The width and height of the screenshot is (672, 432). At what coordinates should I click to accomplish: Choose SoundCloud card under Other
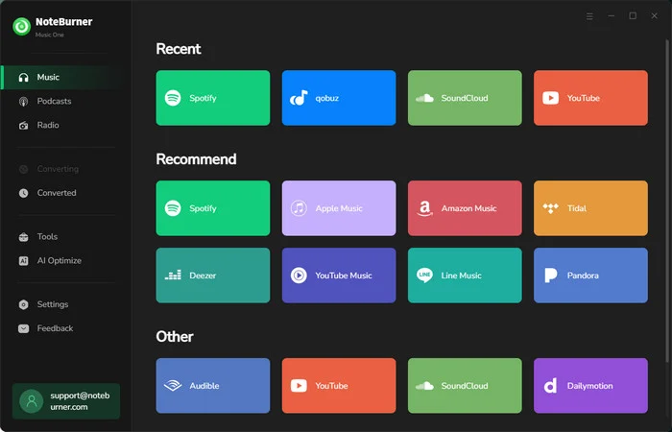pyautogui.click(x=465, y=386)
